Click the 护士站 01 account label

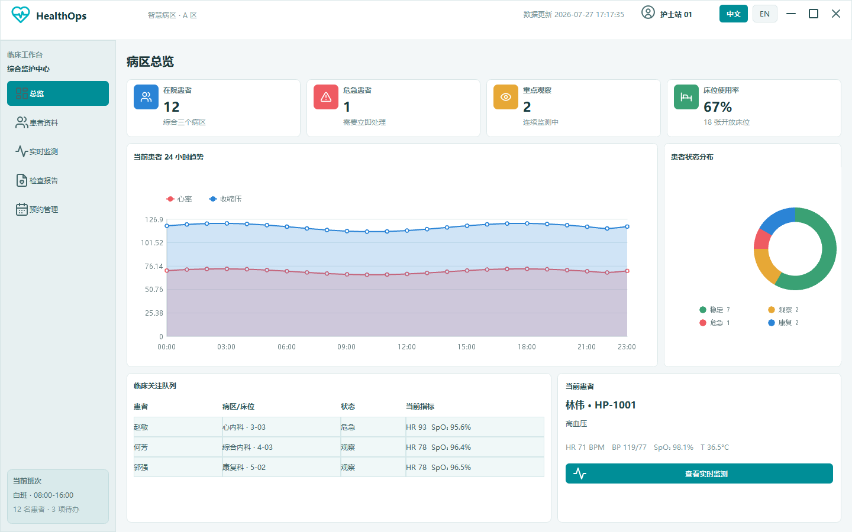tap(676, 15)
